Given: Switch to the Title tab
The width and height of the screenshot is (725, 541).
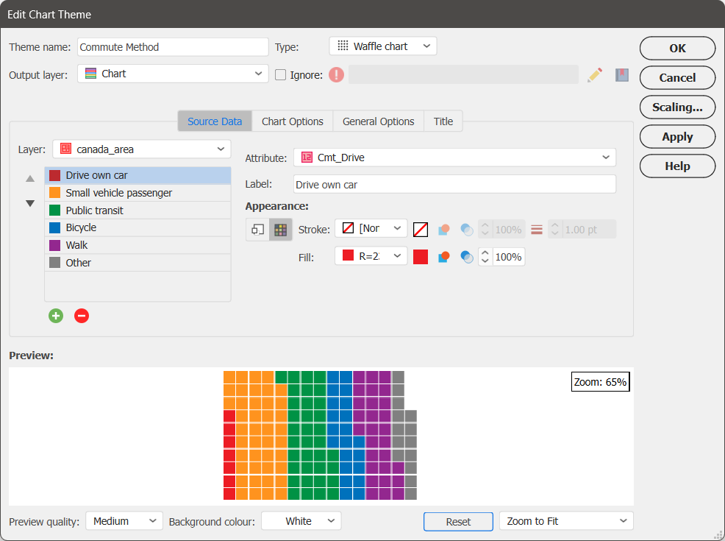Looking at the screenshot, I should pos(443,121).
